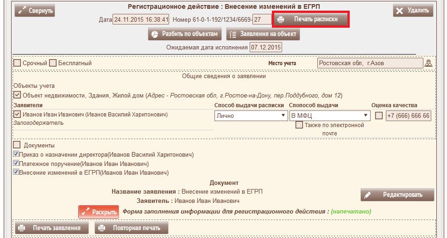
Task: Expand the form using Раскрыть
Action: 99,212
